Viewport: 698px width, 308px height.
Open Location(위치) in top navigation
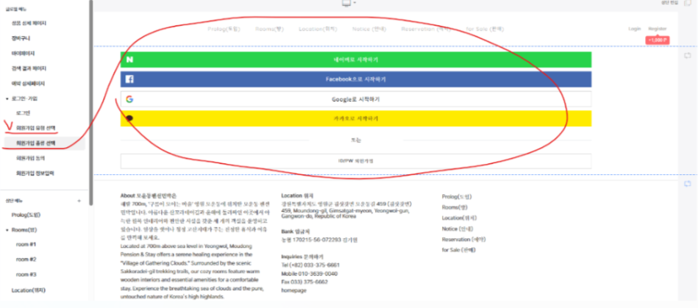(318, 29)
